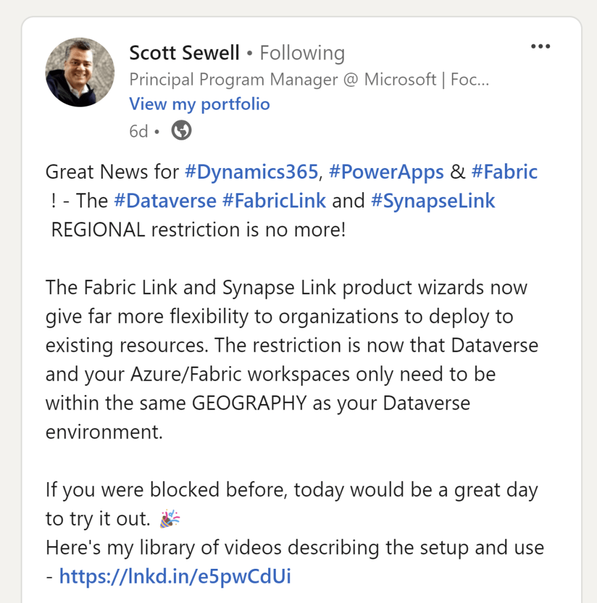
Task: Click the "Here's my library of videos" line
Action: click(x=294, y=548)
